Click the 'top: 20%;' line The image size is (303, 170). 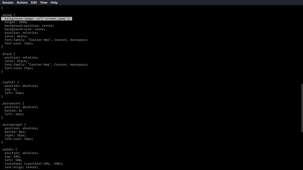point(13,157)
